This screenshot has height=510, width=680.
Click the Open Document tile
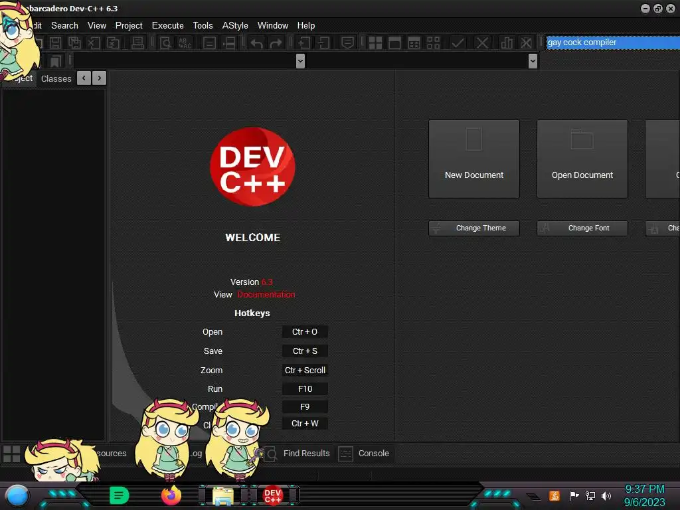point(582,159)
